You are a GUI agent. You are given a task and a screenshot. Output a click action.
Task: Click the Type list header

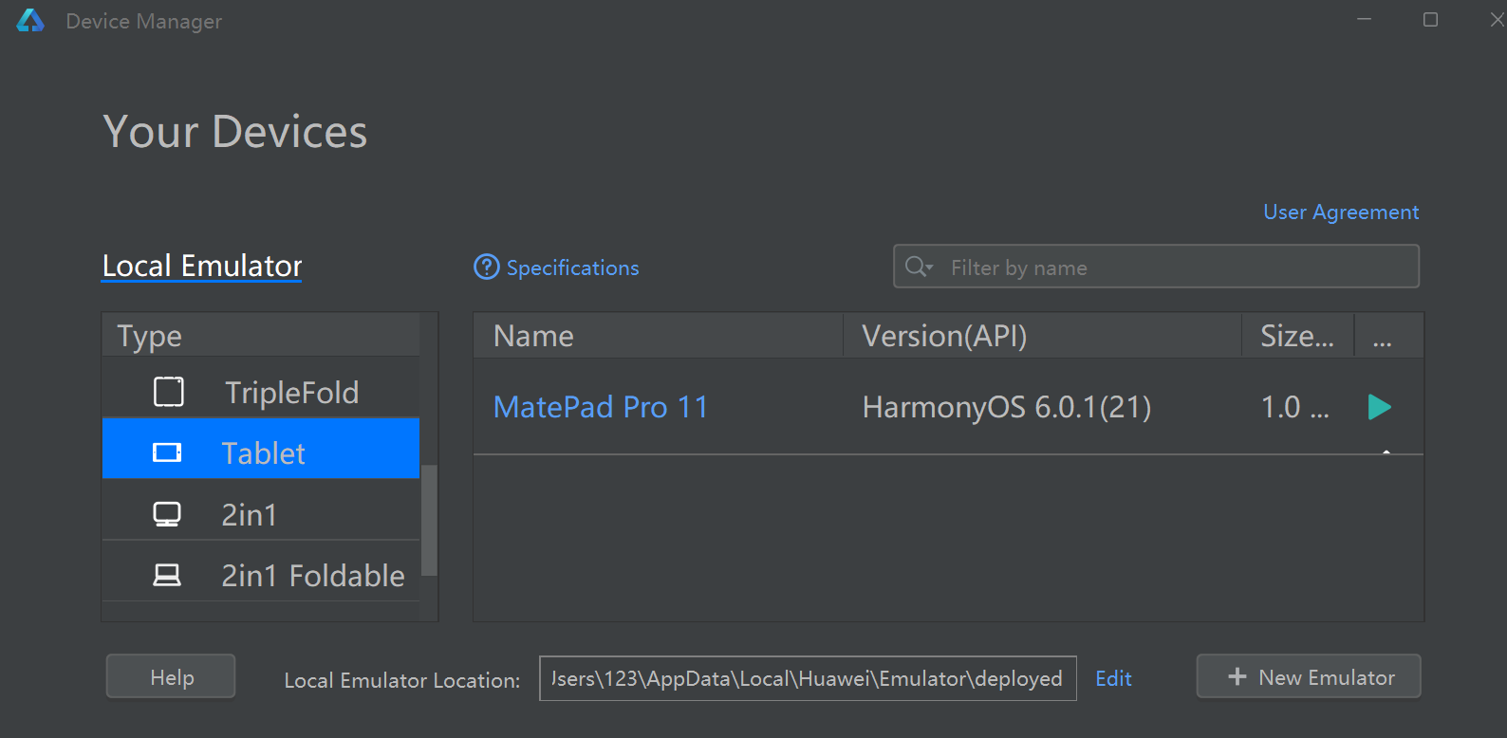[x=261, y=336]
